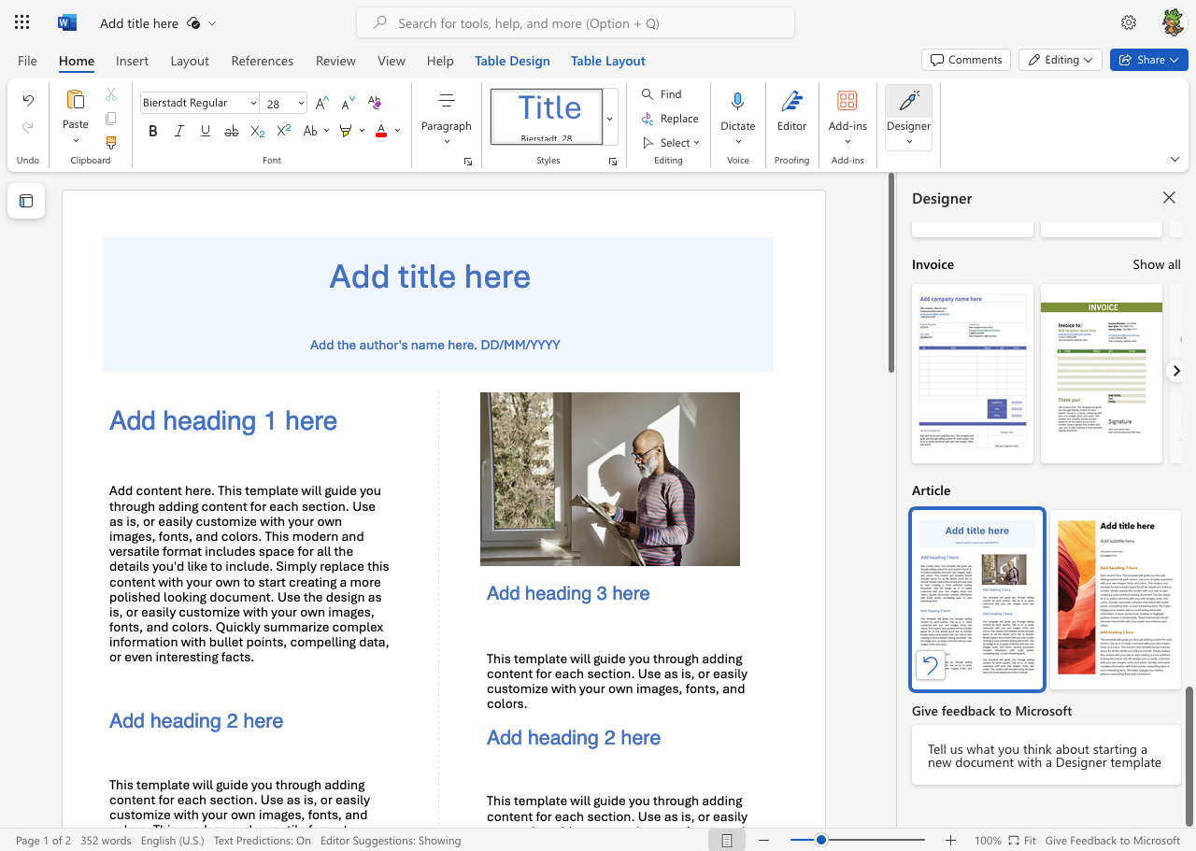Toggle Editor Suggestions status

pyautogui.click(x=391, y=841)
